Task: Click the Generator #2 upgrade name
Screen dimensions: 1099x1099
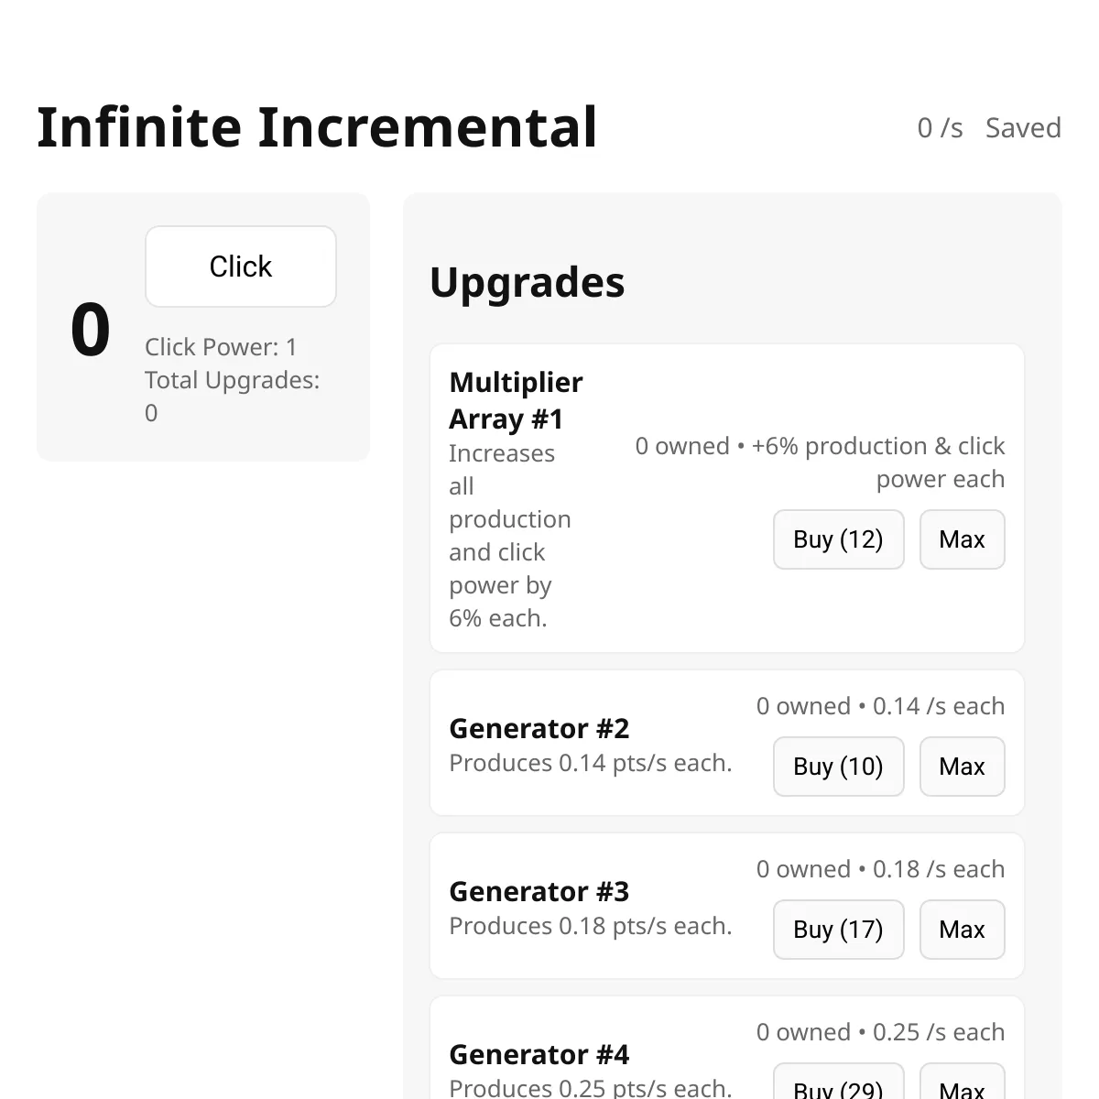Action: point(539,728)
